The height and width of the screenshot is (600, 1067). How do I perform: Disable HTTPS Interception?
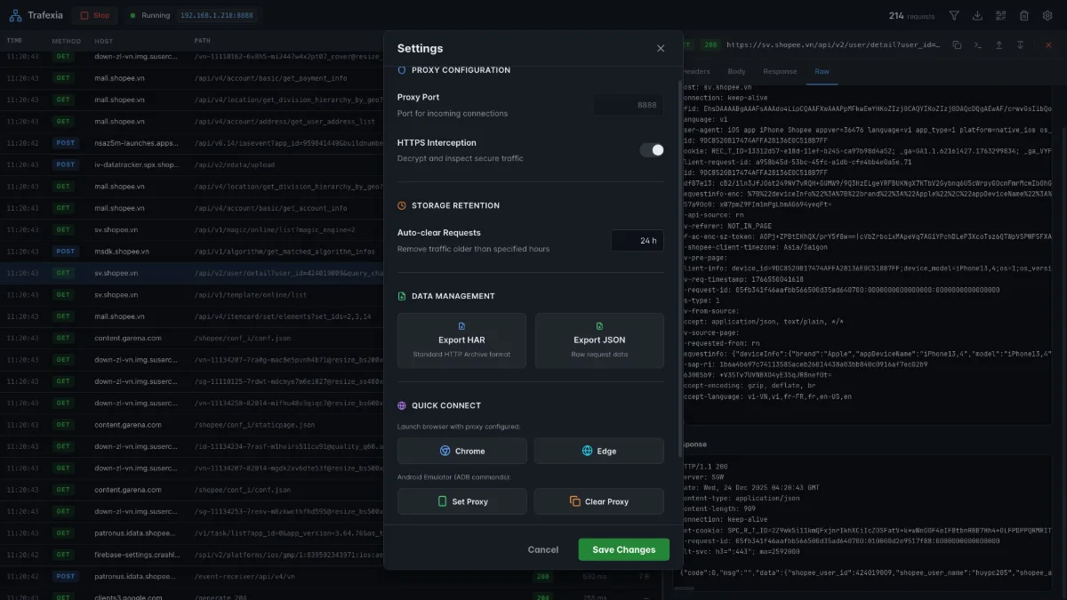pyautogui.click(x=653, y=150)
